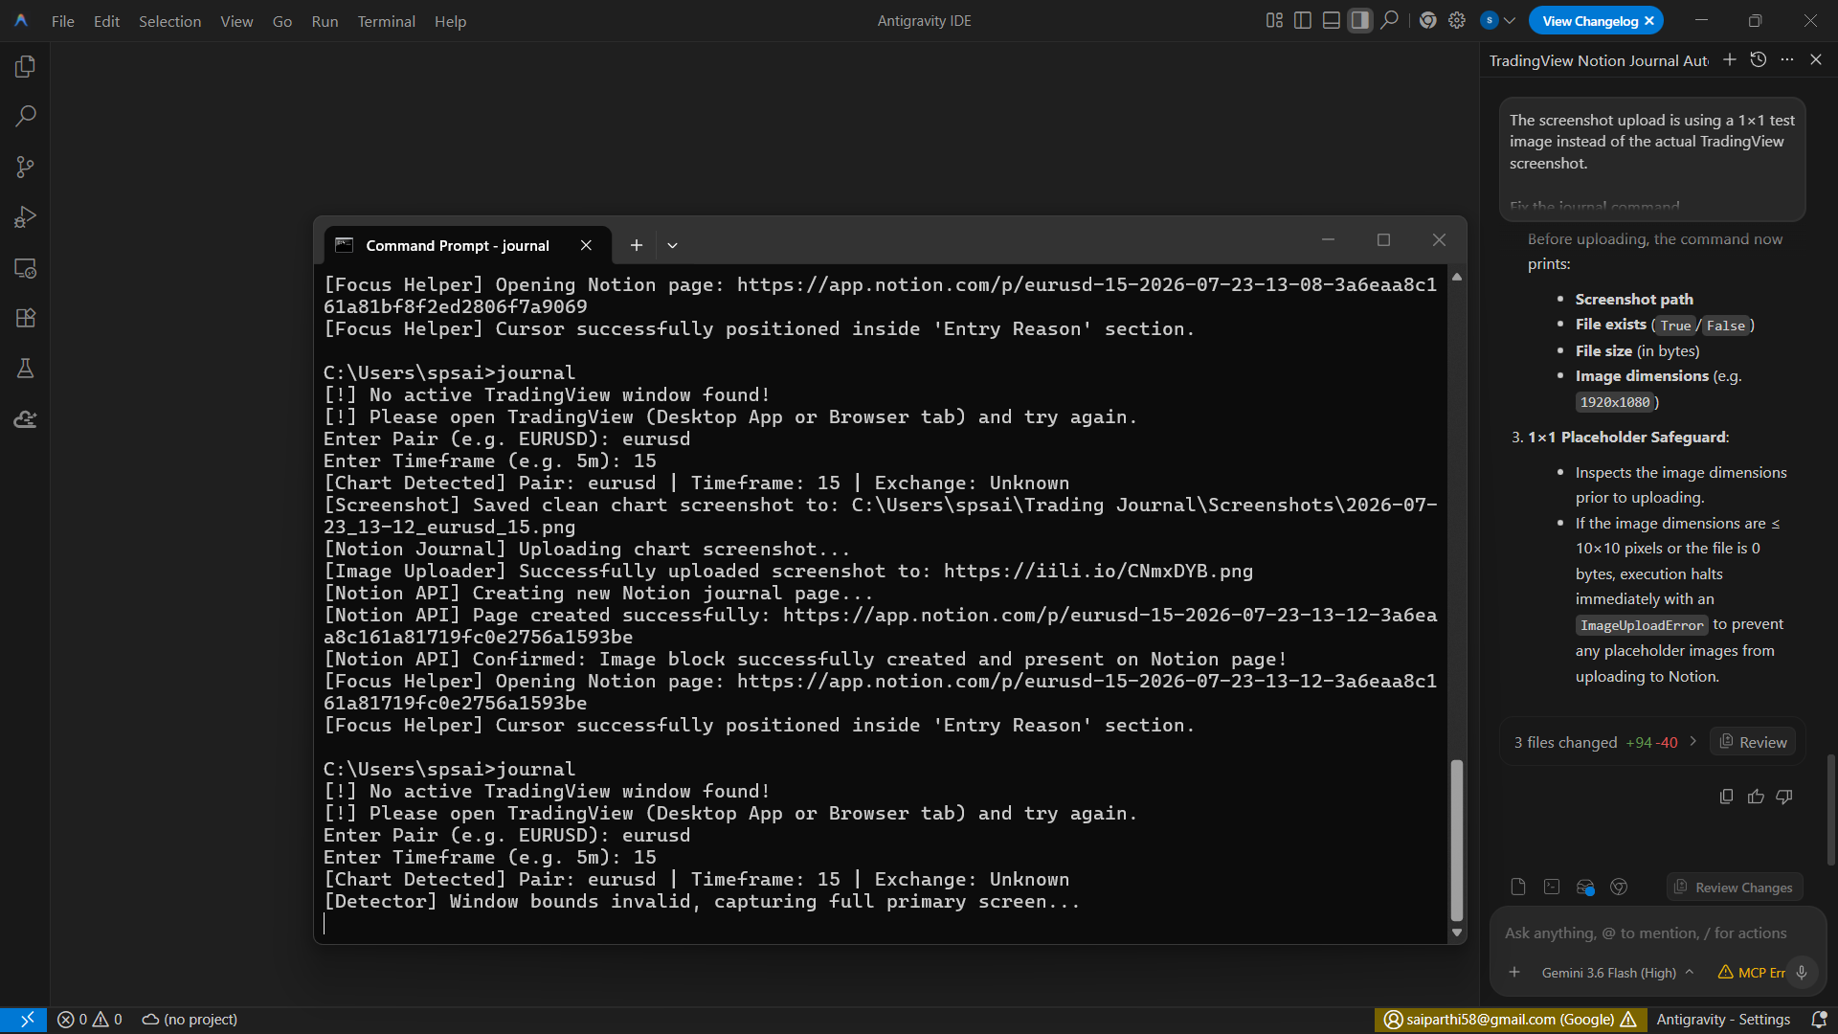1838x1034 pixels.
Task: Dismiss the View Changelog pill
Action: (x=1649, y=21)
